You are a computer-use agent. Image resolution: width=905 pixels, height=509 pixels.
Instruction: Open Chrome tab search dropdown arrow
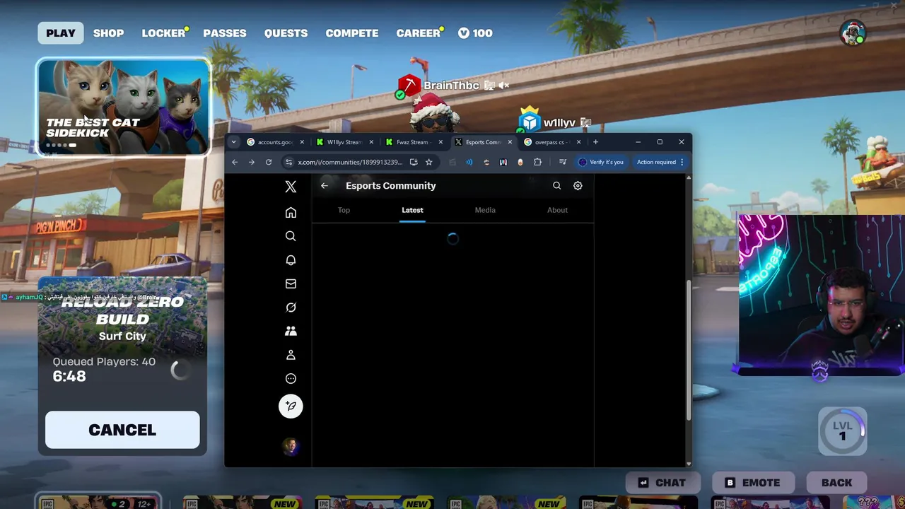pos(233,142)
